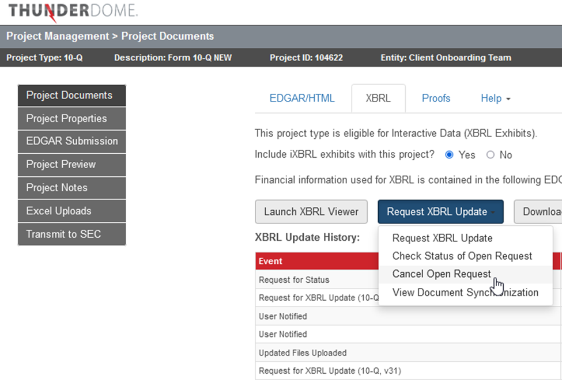Image resolution: width=562 pixels, height=383 pixels.
Task: Choose View Document Synchronization option
Action: (465, 293)
